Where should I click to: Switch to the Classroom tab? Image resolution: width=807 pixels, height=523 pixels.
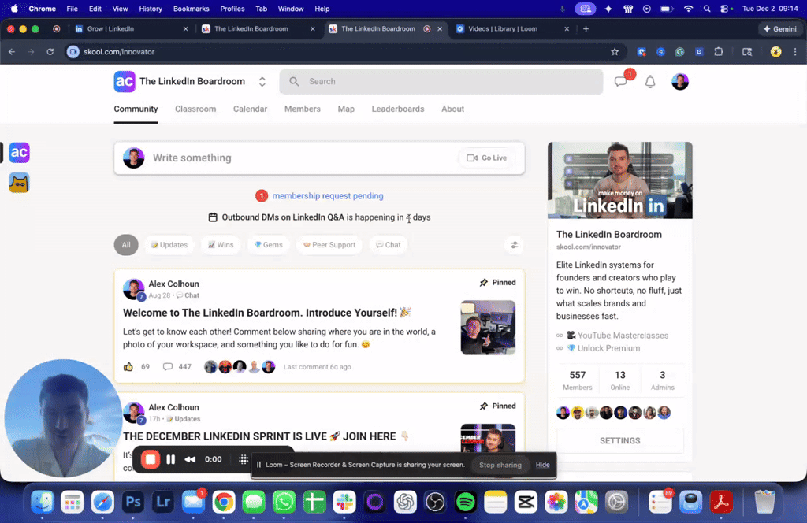click(195, 109)
